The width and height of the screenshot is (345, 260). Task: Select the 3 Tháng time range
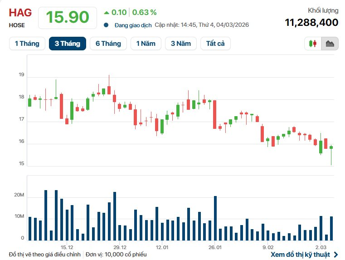pos(68,44)
